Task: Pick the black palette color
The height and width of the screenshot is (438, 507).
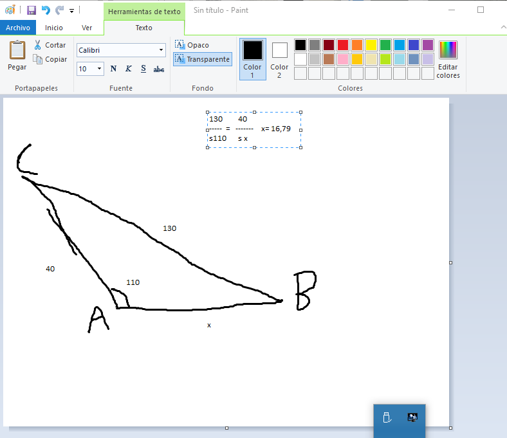Action: (300, 45)
